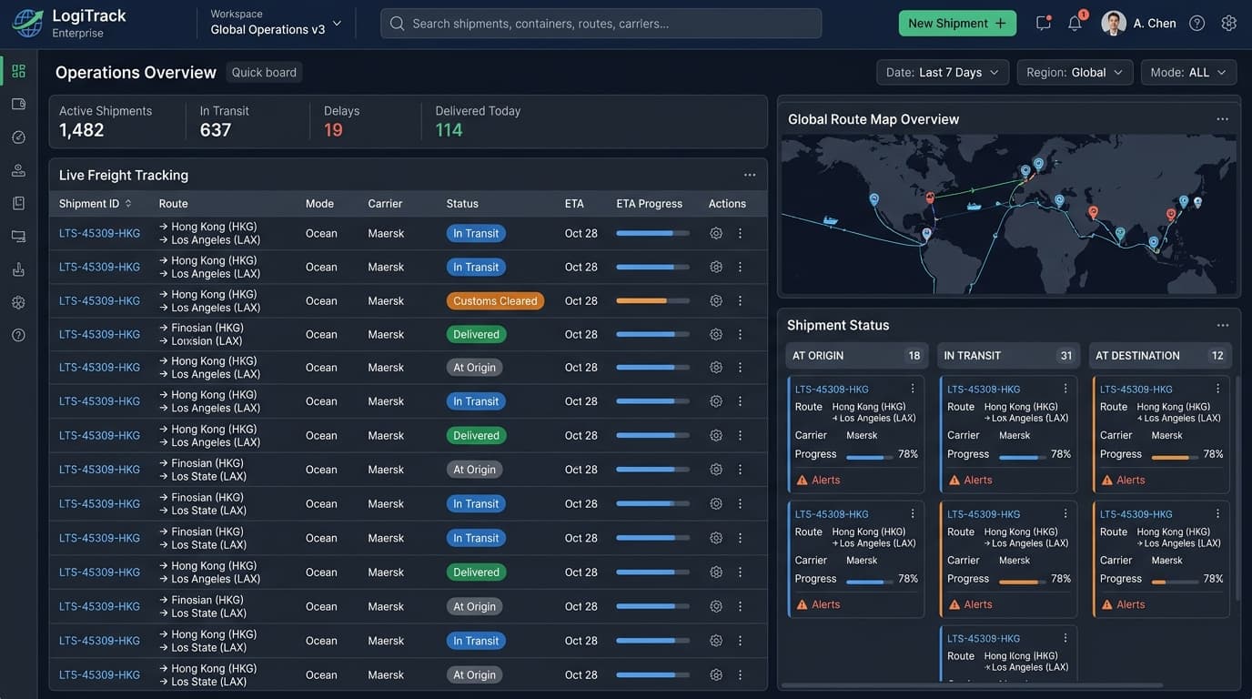Open the document icon in the left sidebar

pyautogui.click(x=18, y=203)
